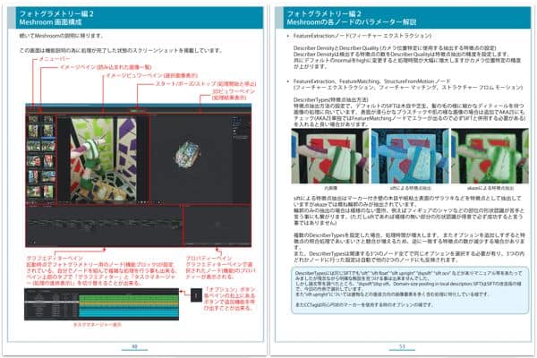537x358 pixels.
Task: Click the 3D viewer right side panel
Action: click(x=236, y=152)
